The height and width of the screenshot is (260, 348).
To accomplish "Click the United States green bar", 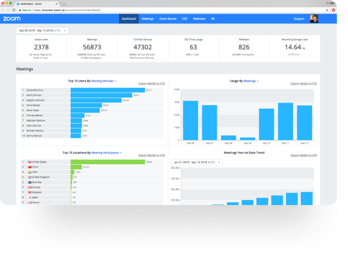I will 108,162.
